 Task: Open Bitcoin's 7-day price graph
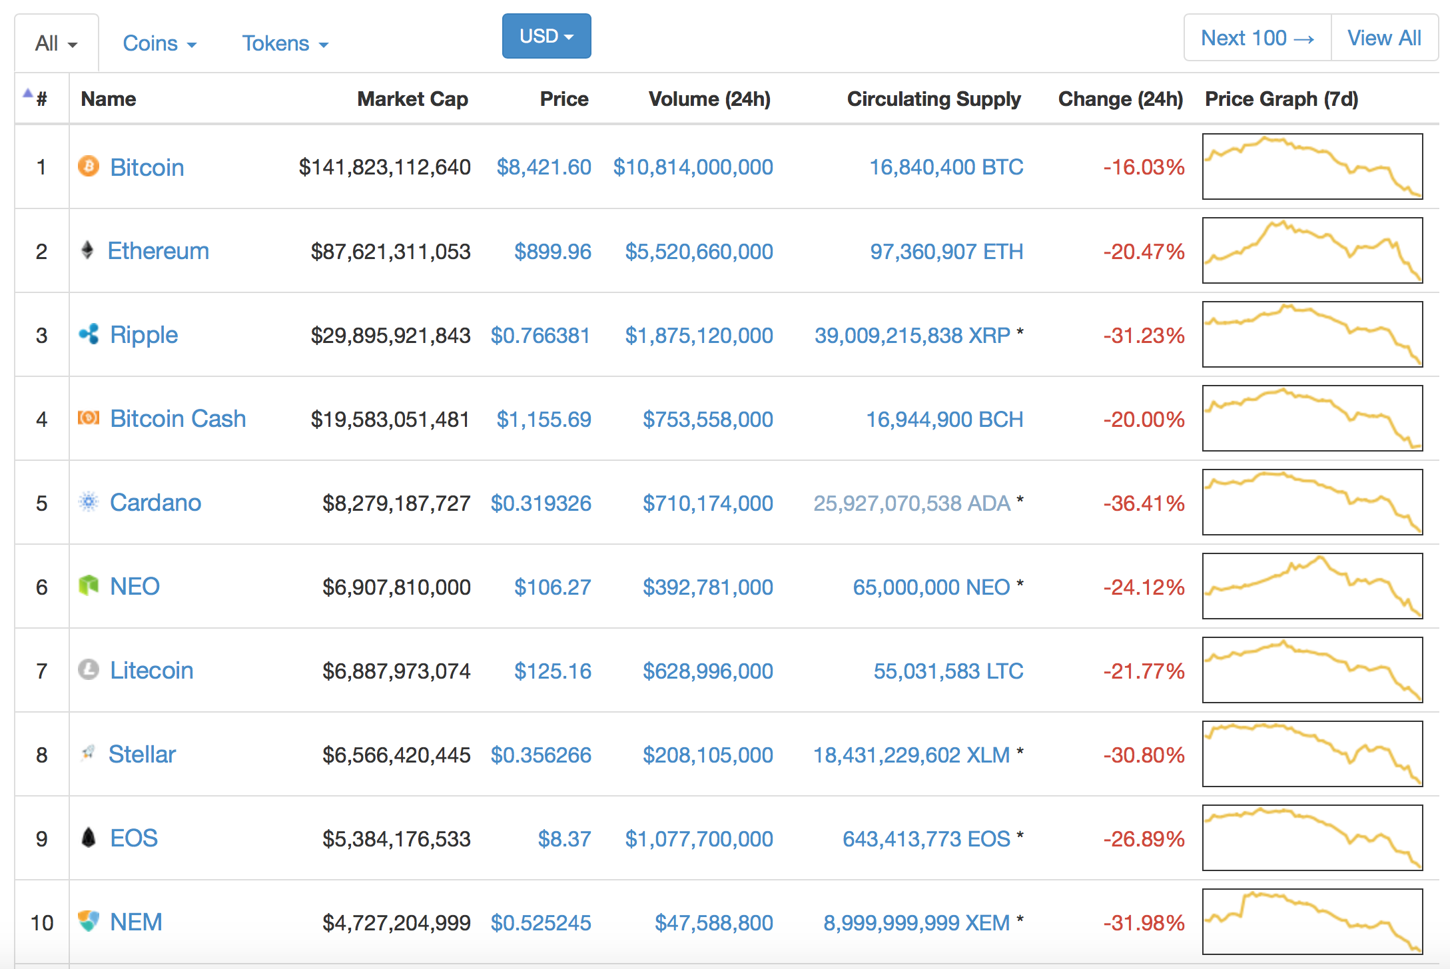1312,166
